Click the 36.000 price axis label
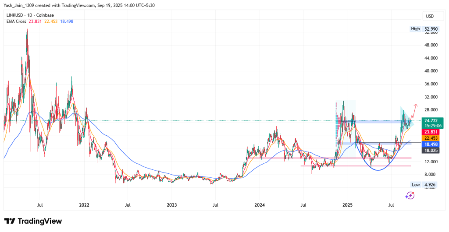Viewport: 449px width, 232px height. [431, 84]
